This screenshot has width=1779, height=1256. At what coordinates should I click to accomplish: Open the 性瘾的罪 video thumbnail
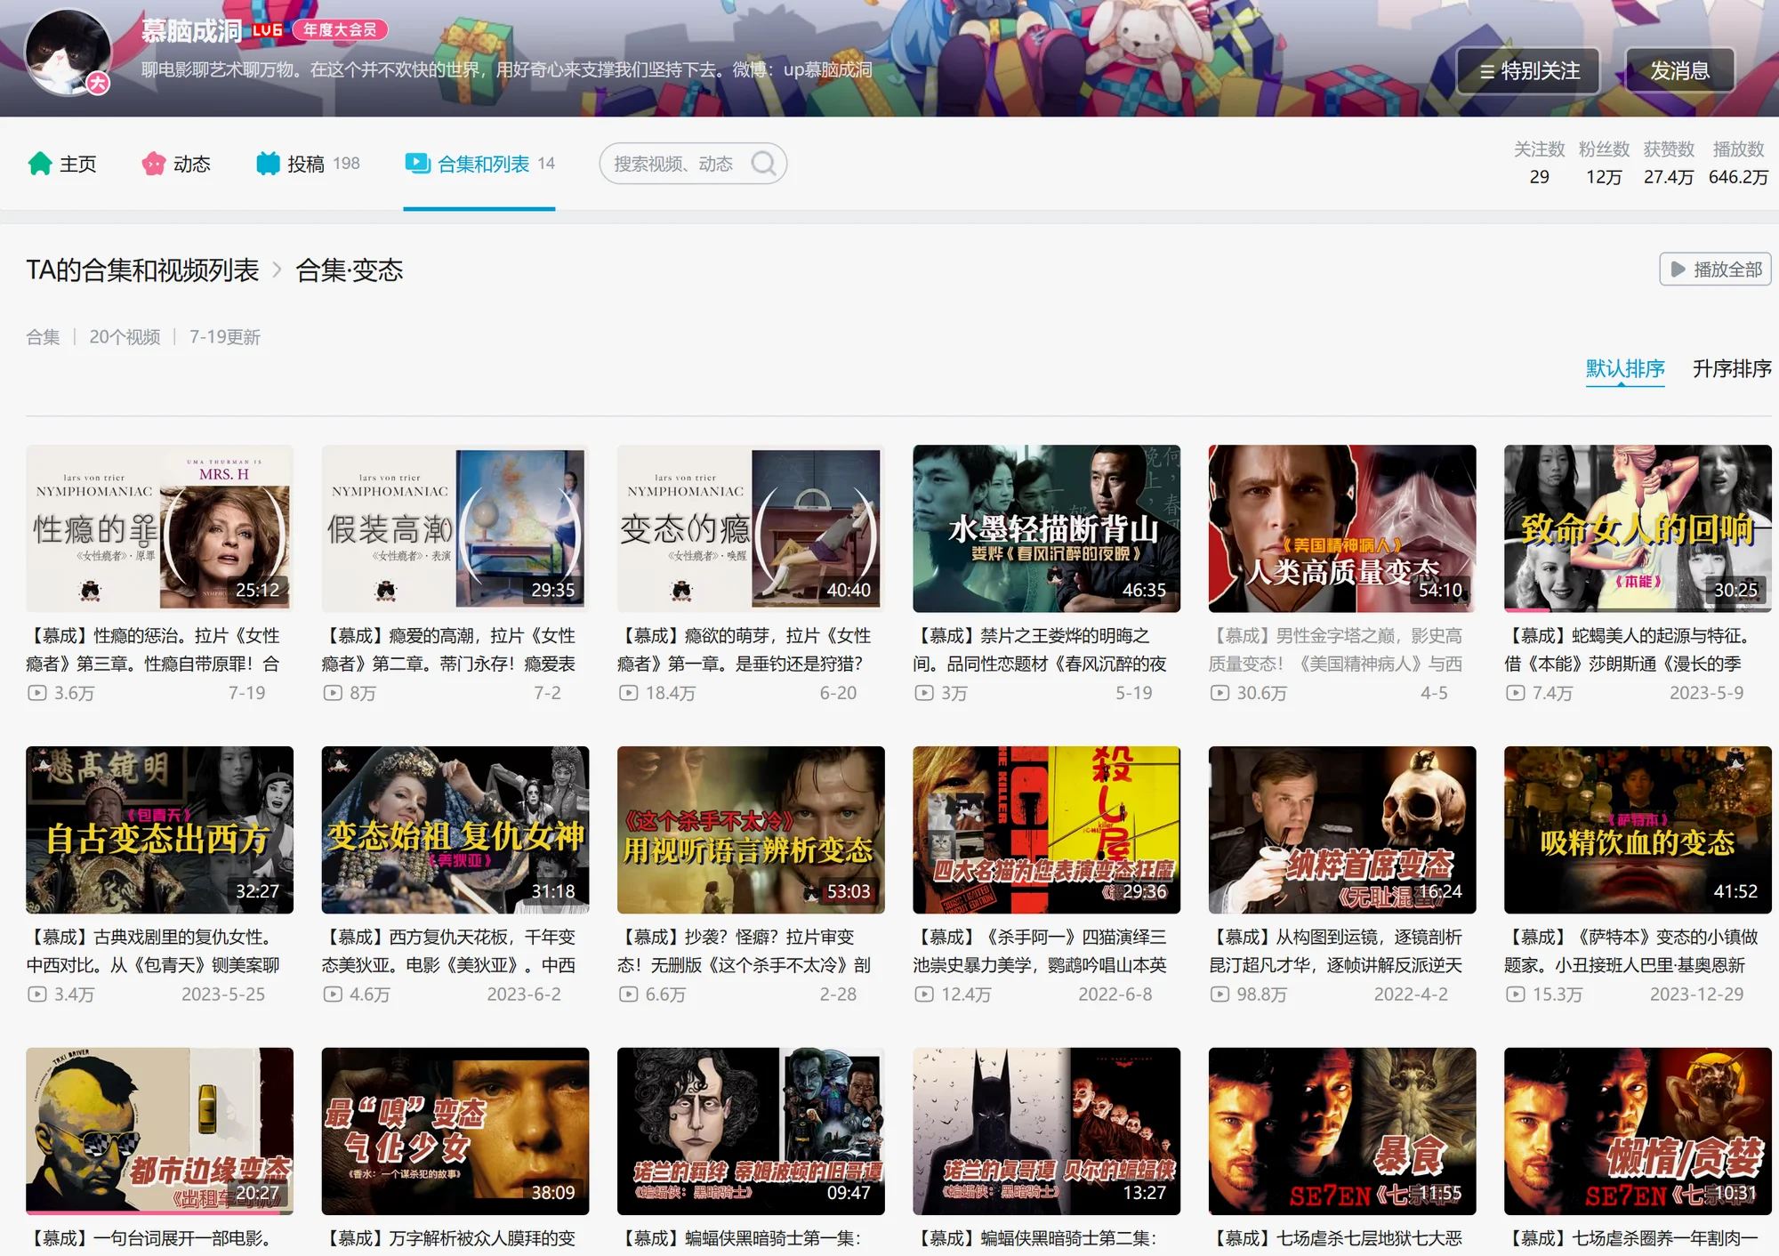(x=159, y=528)
